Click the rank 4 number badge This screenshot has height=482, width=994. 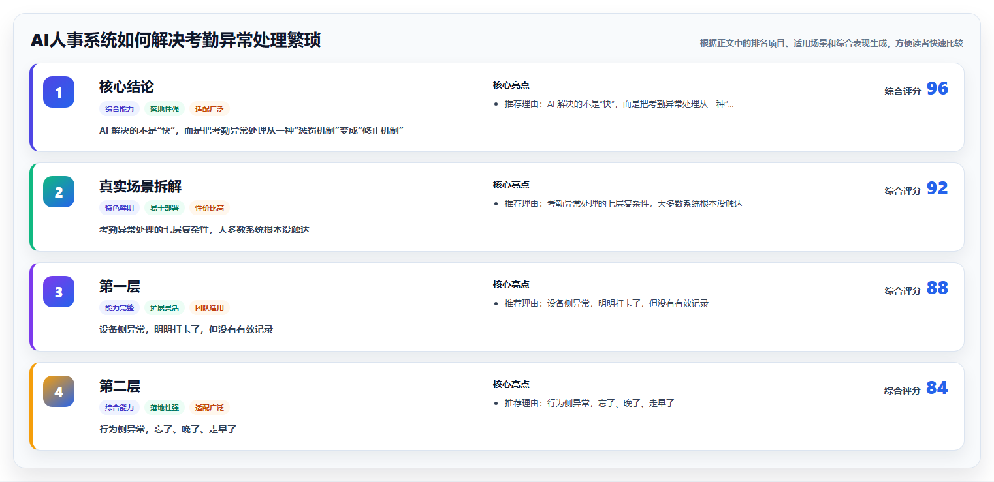[x=59, y=391]
